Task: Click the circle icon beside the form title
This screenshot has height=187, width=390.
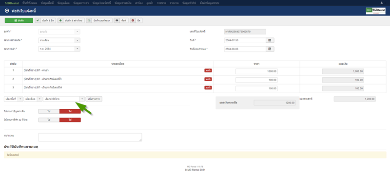Action: pyautogui.click(x=7, y=11)
